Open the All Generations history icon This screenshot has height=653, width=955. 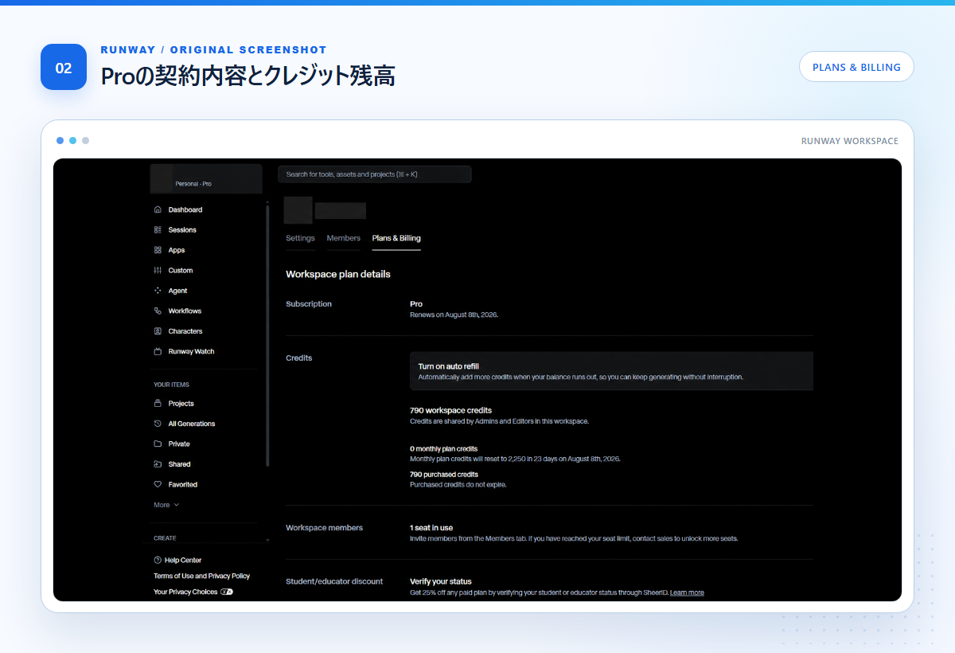158,424
